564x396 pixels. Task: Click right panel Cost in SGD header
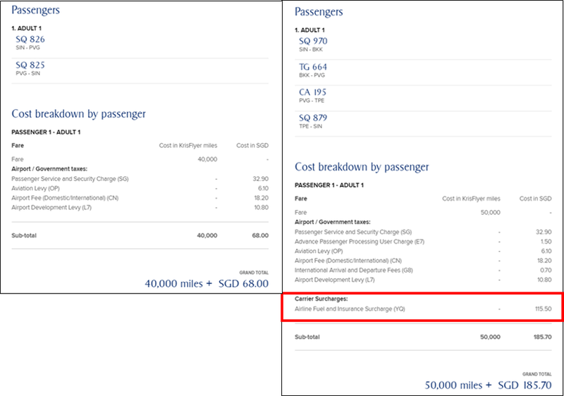point(535,199)
